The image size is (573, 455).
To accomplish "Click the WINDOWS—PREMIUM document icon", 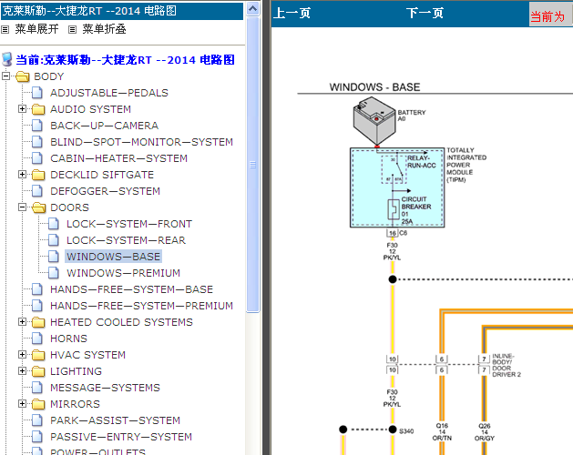I will pos(54,273).
